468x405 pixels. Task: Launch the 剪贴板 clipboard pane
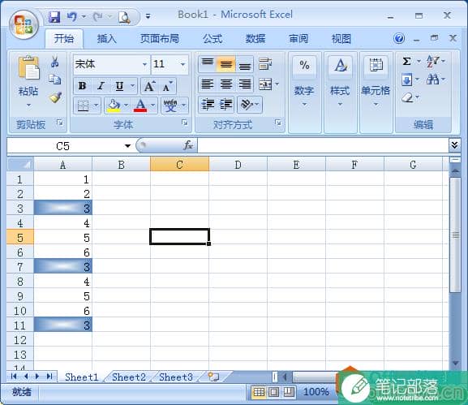click(60, 123)
